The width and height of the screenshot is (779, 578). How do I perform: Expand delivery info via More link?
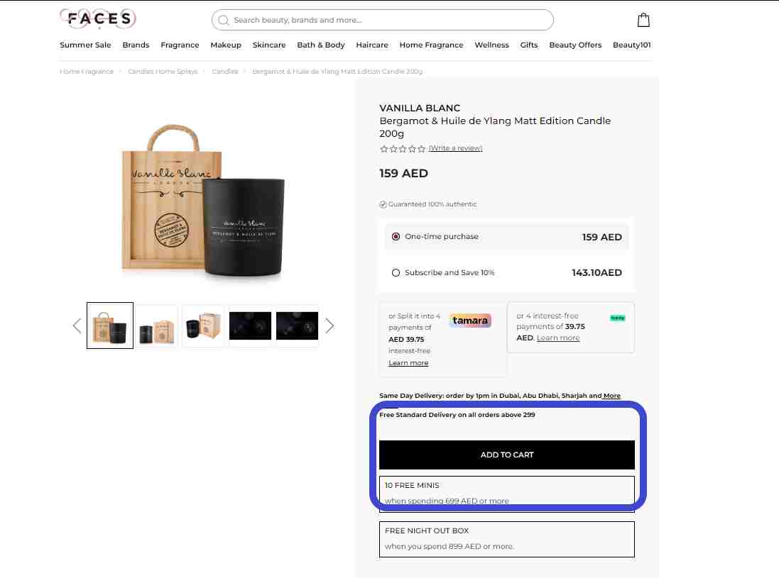pos(612,395)
